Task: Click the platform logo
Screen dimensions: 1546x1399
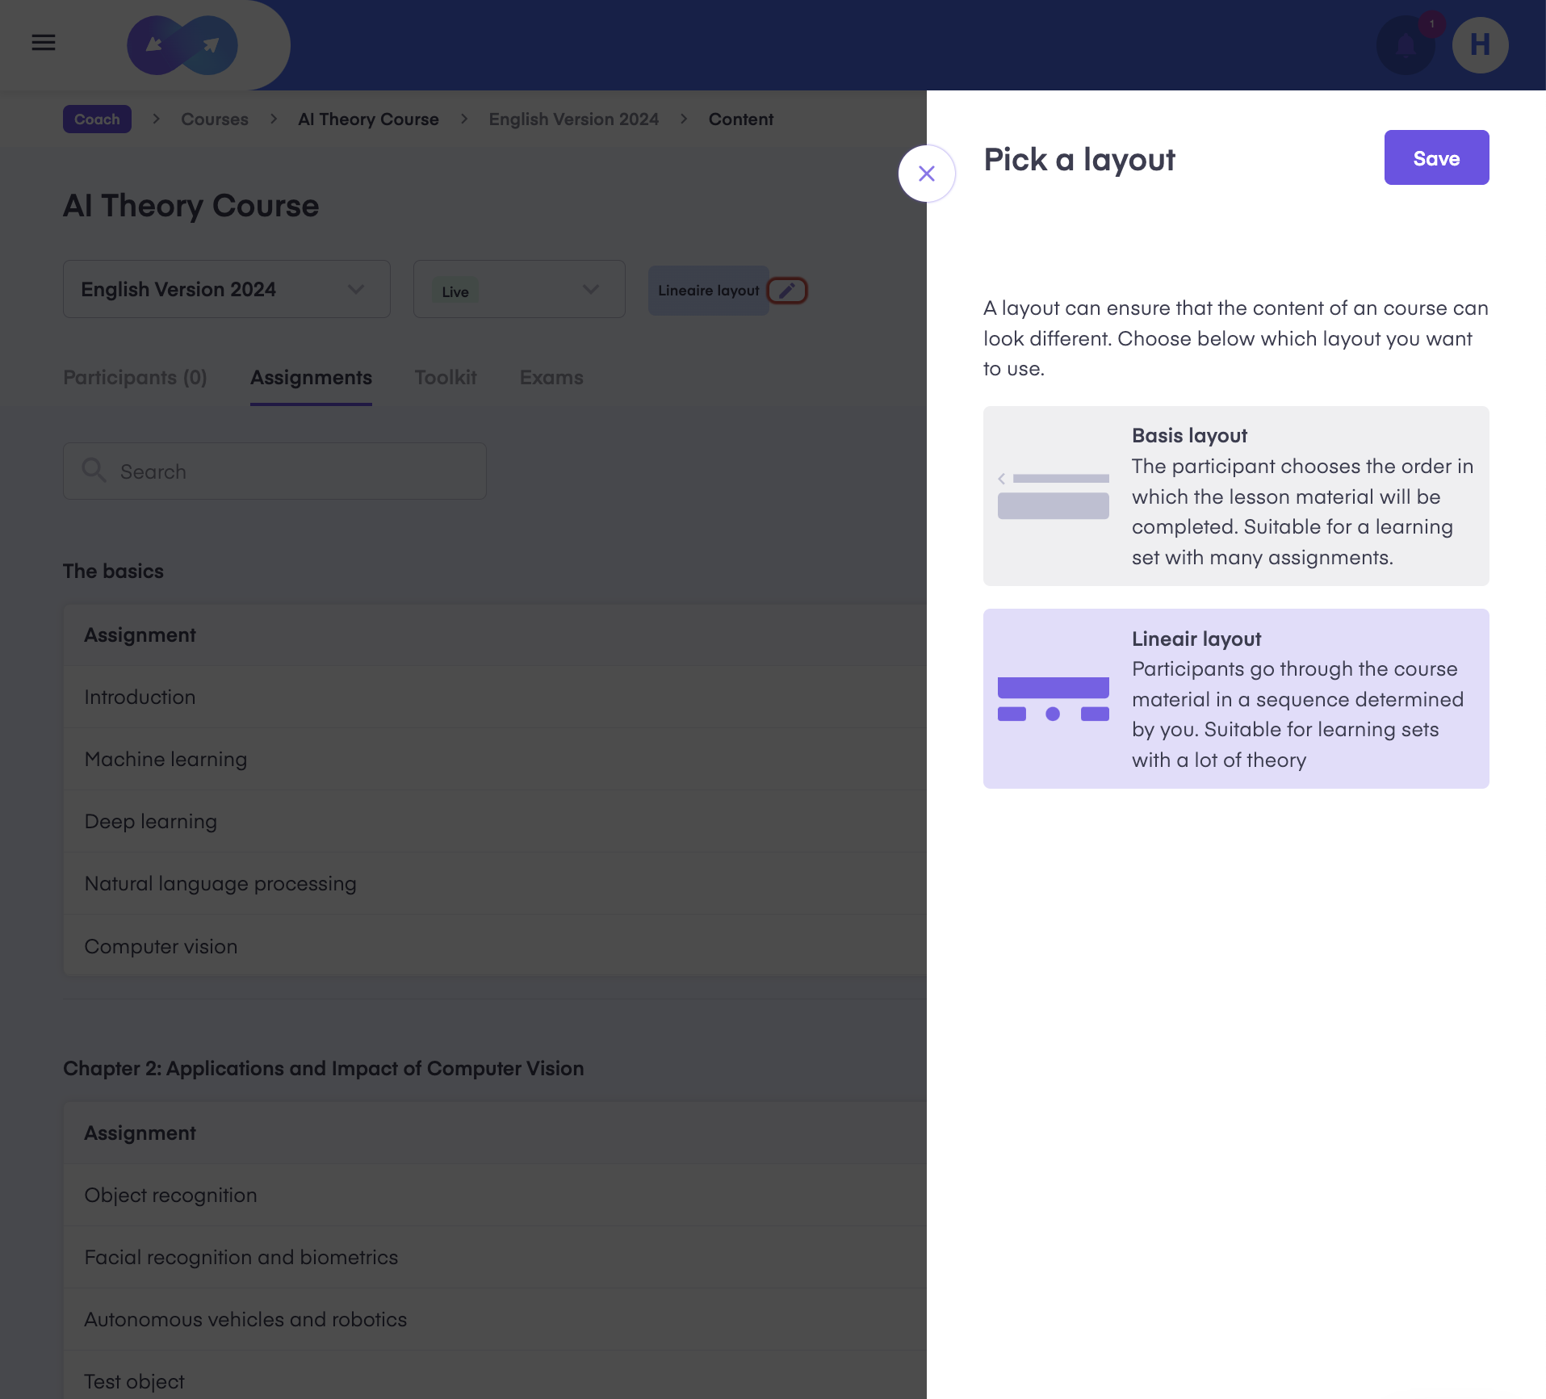Action: tap(182, 45)
